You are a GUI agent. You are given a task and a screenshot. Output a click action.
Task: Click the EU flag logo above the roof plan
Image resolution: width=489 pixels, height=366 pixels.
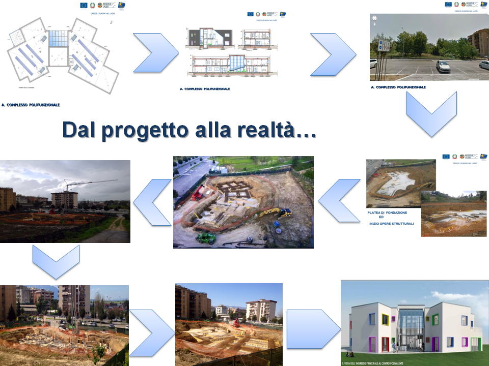84,5
